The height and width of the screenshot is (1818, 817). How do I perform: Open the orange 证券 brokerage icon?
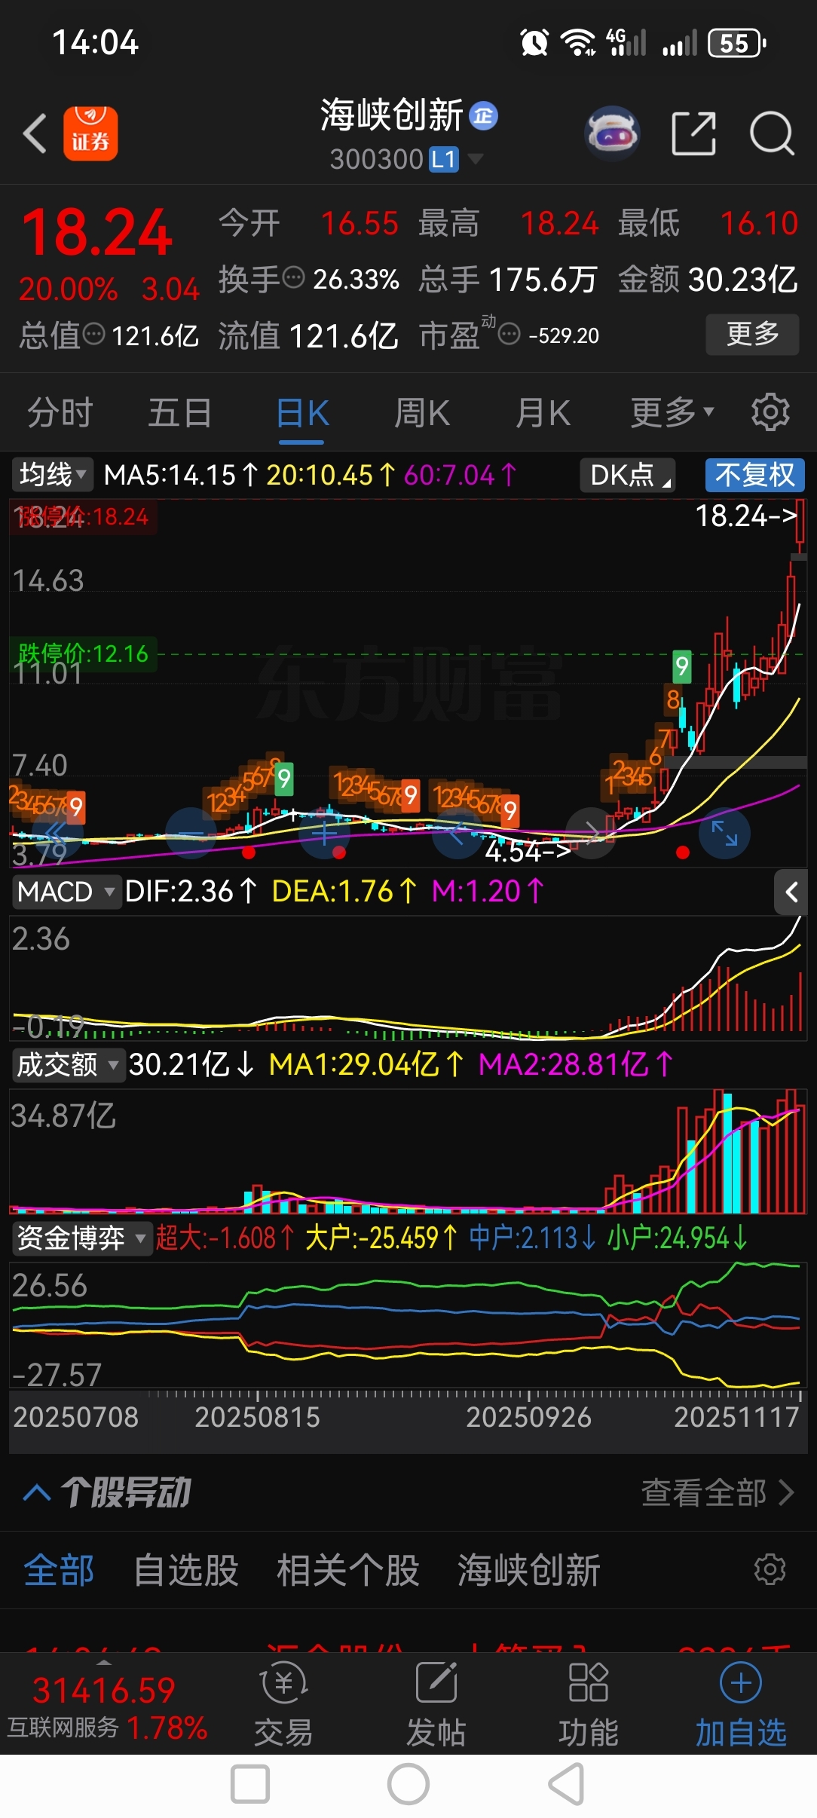(x=90, y=133)
